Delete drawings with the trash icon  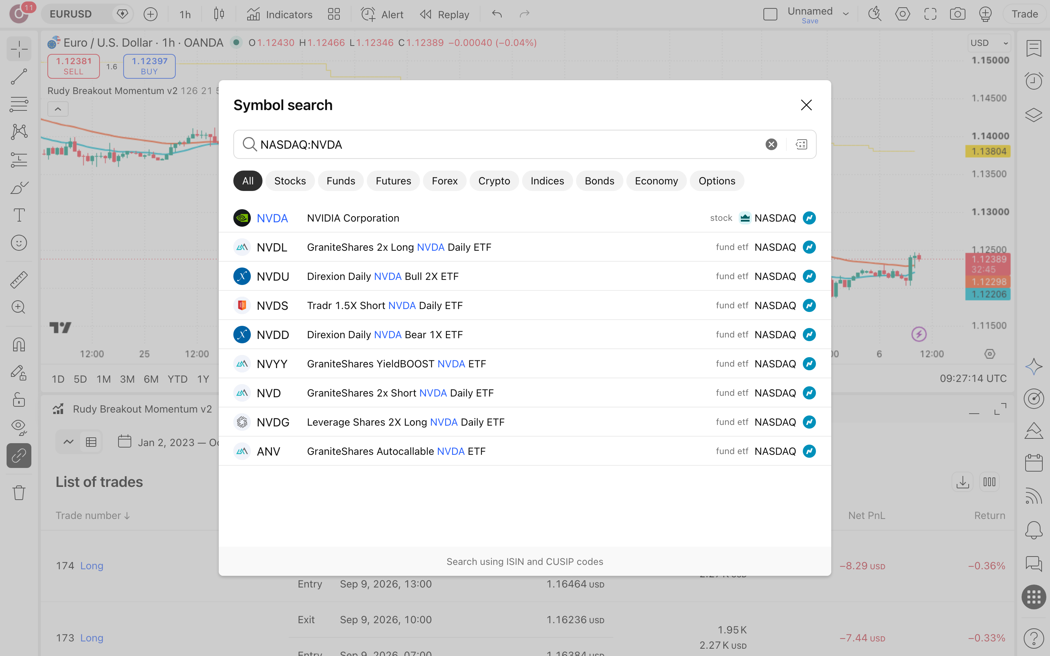coord(19,492)
